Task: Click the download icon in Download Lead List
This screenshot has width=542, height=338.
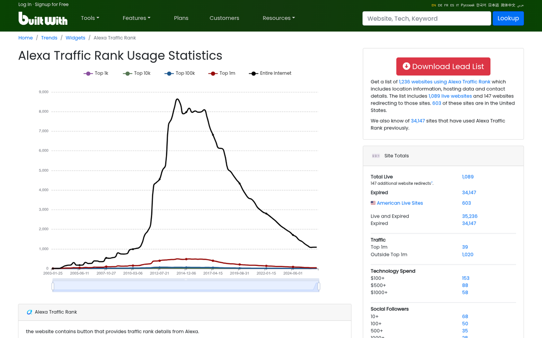Action: pyautogui.click(x=406, y=66)
